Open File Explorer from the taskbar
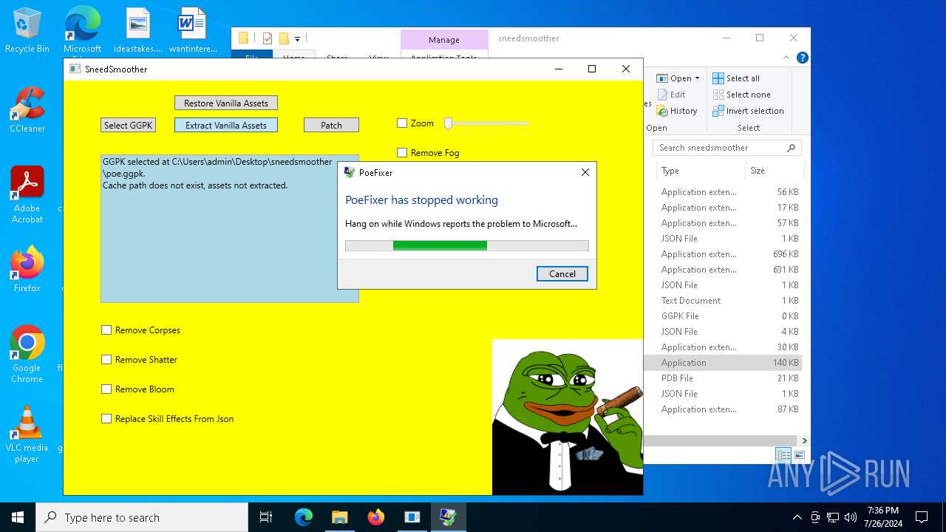 [339, 517]
